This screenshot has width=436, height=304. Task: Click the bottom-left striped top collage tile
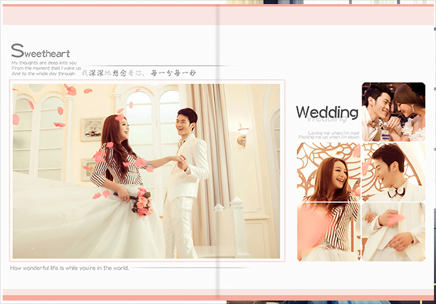(x=328, y=232)
